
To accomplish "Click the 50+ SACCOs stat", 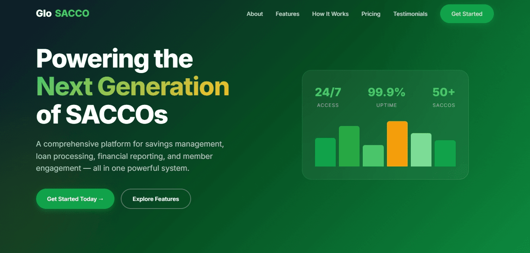I will click(444, 97).
